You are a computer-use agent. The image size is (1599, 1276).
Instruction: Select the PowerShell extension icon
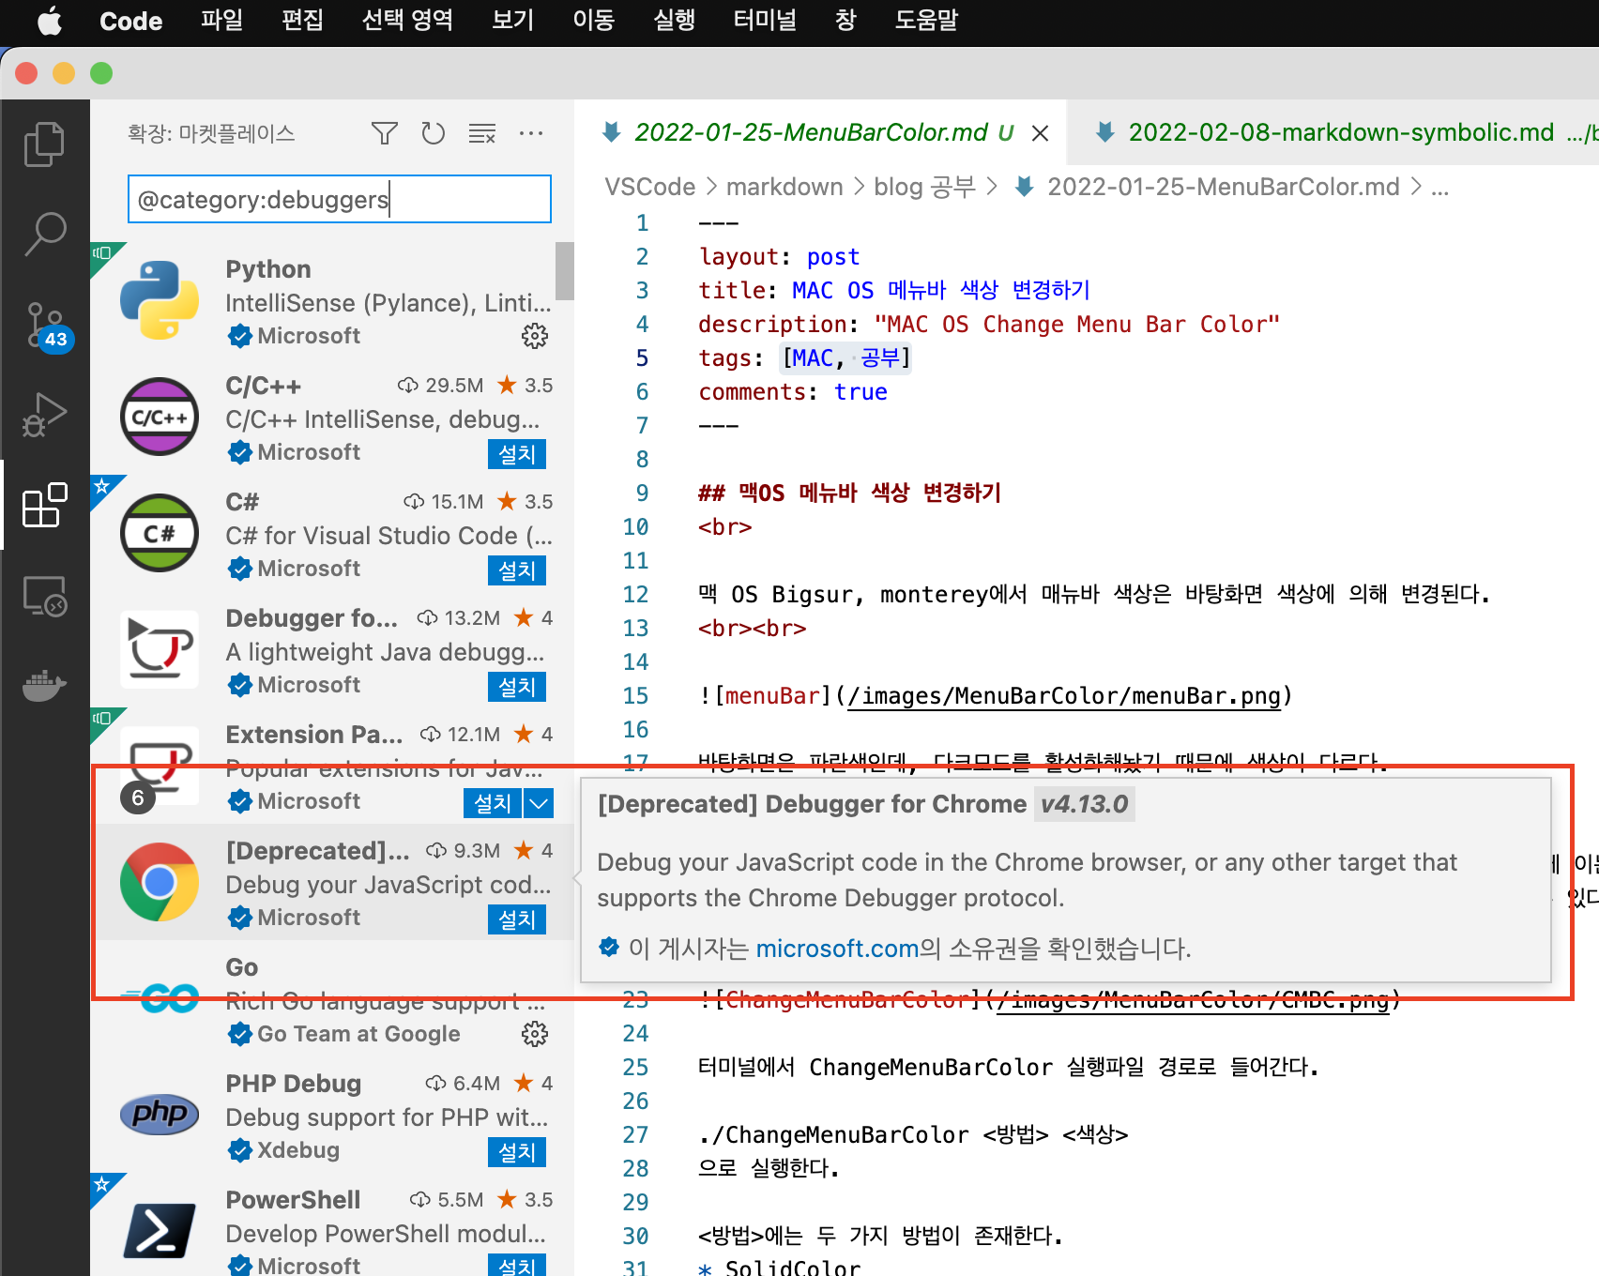[x=160, y=1230]
